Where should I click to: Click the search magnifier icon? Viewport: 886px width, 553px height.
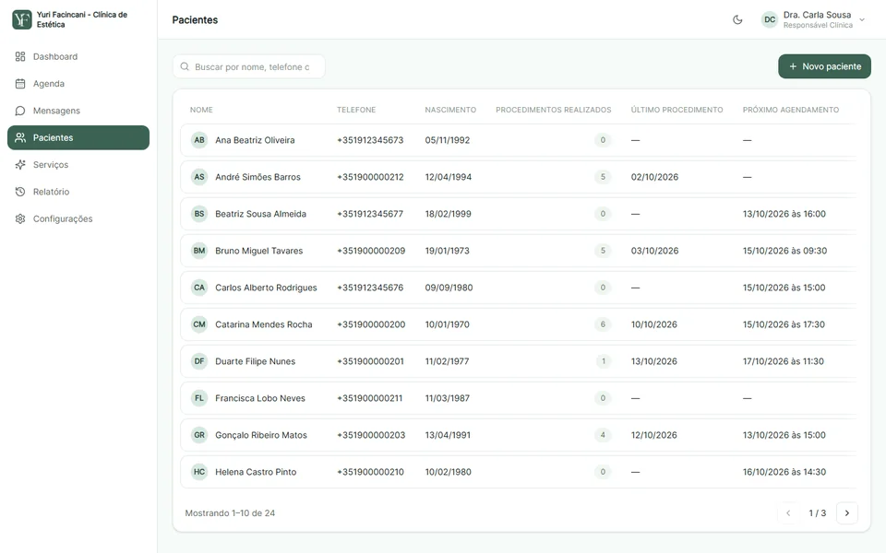(185, 66)
